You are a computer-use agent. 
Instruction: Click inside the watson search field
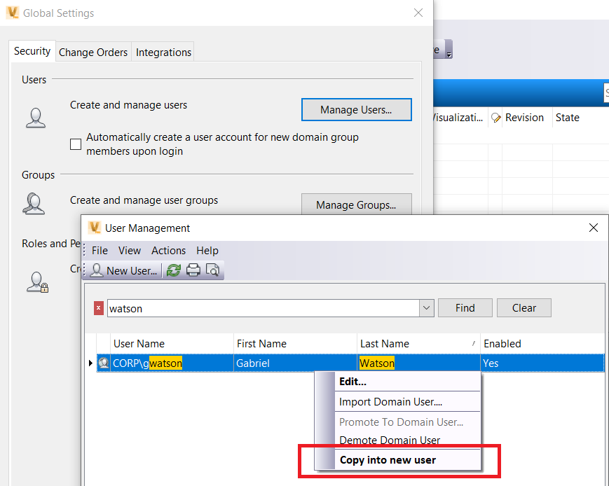click(266, 307)
